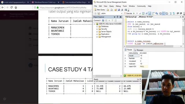Open the Debug menu

click(118, 6)
